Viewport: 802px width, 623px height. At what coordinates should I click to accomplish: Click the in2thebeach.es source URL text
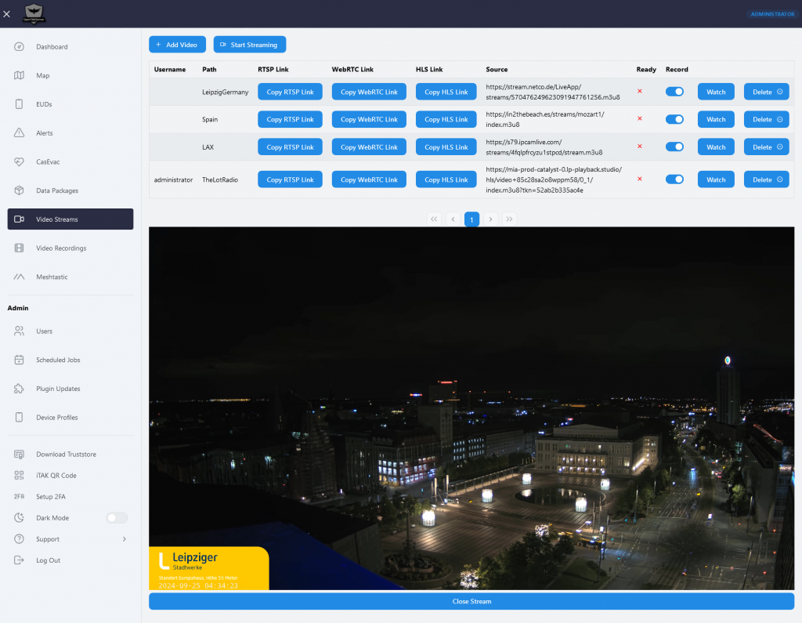click(x=545, y=119)
